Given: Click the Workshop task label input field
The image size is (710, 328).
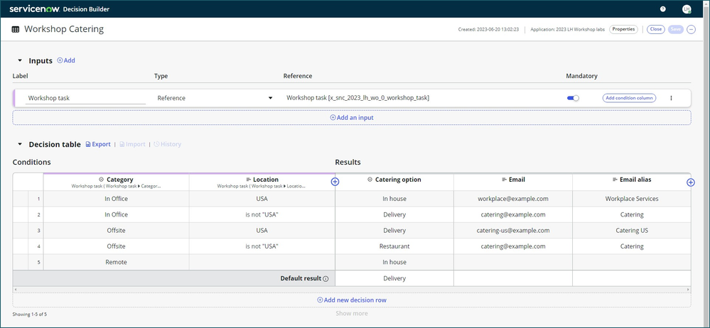Looking at the screenshot, I should point(85,98).
